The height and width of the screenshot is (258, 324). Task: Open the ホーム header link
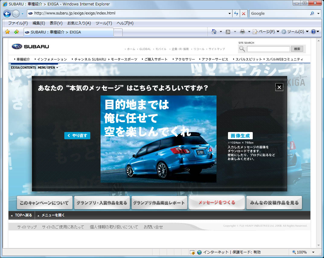point(131,49)
